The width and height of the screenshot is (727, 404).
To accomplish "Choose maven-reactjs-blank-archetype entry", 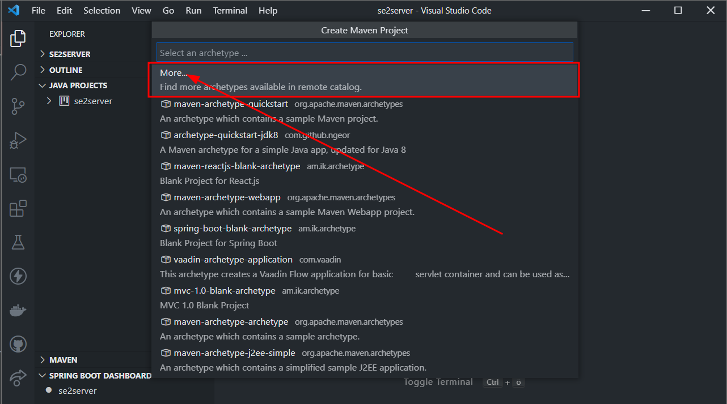I will 365,174.
